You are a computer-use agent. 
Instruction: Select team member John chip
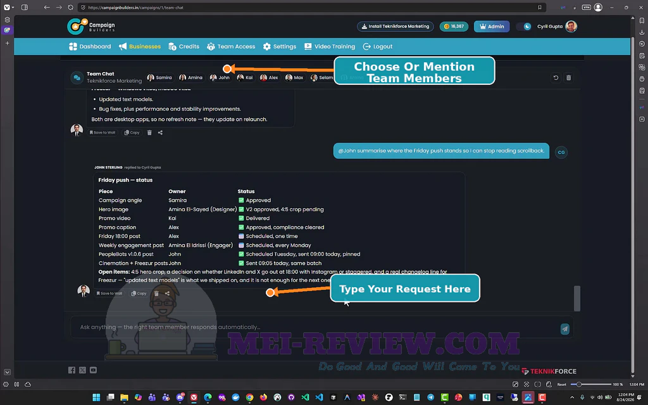click(x=220, y=78)
